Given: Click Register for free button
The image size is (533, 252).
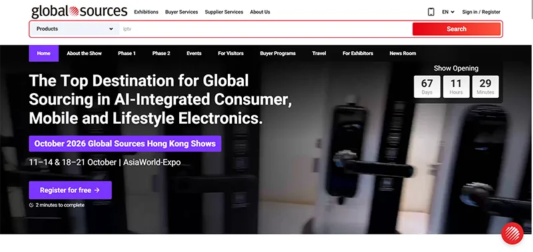Looking at the screenshot, I should pos(71,190).
